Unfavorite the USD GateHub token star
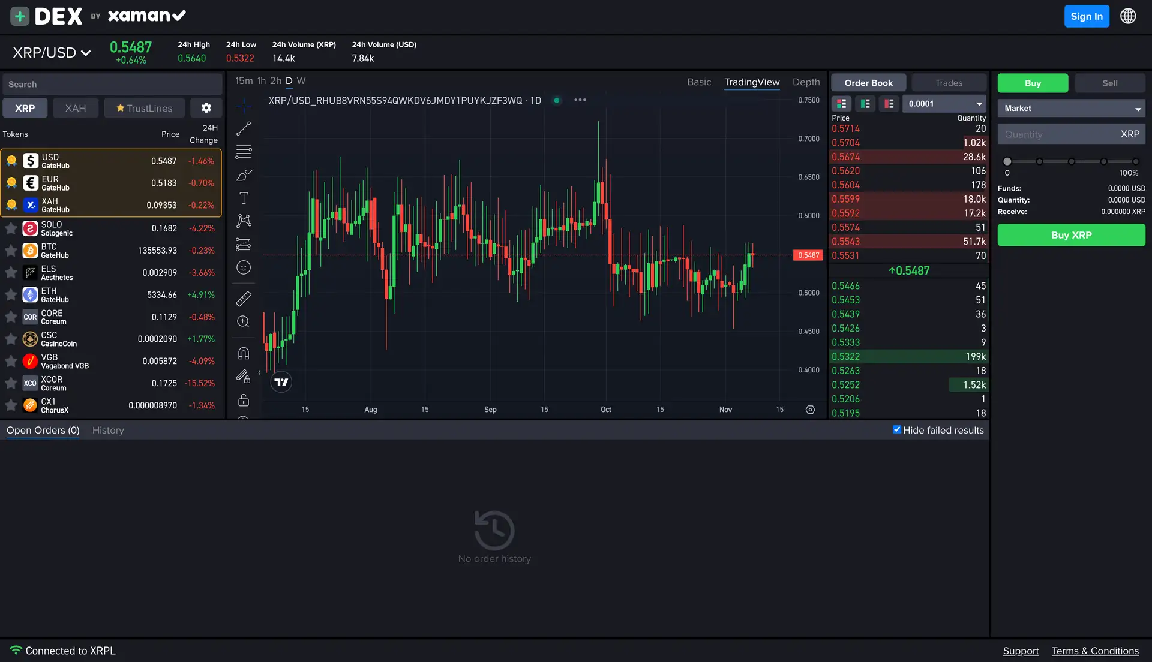Viewport: 1152px width, 662px height. pos(11,161)
